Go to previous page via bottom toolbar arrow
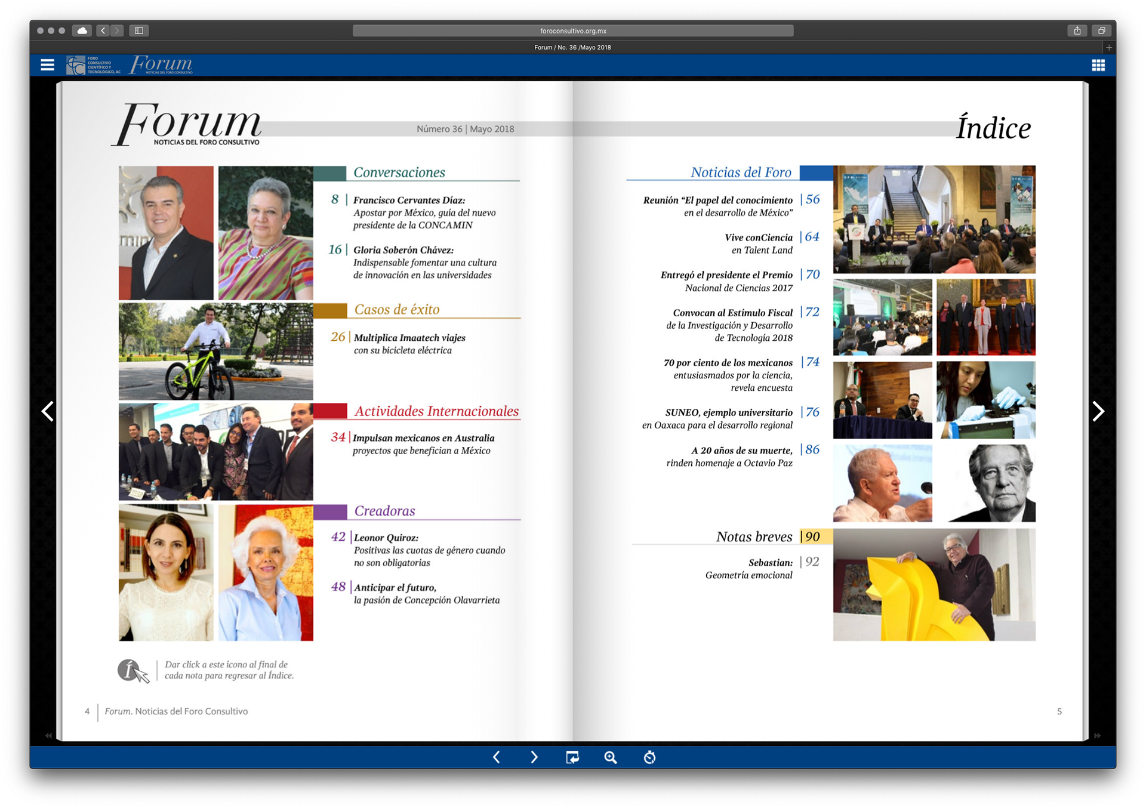Image resolution: width=1146 pixels, height=808 pixels. [497, 757]
